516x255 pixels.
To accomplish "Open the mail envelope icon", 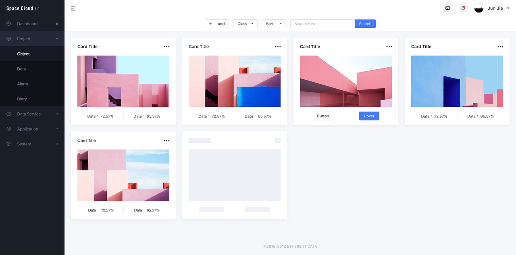I will (x=447, y=8).
